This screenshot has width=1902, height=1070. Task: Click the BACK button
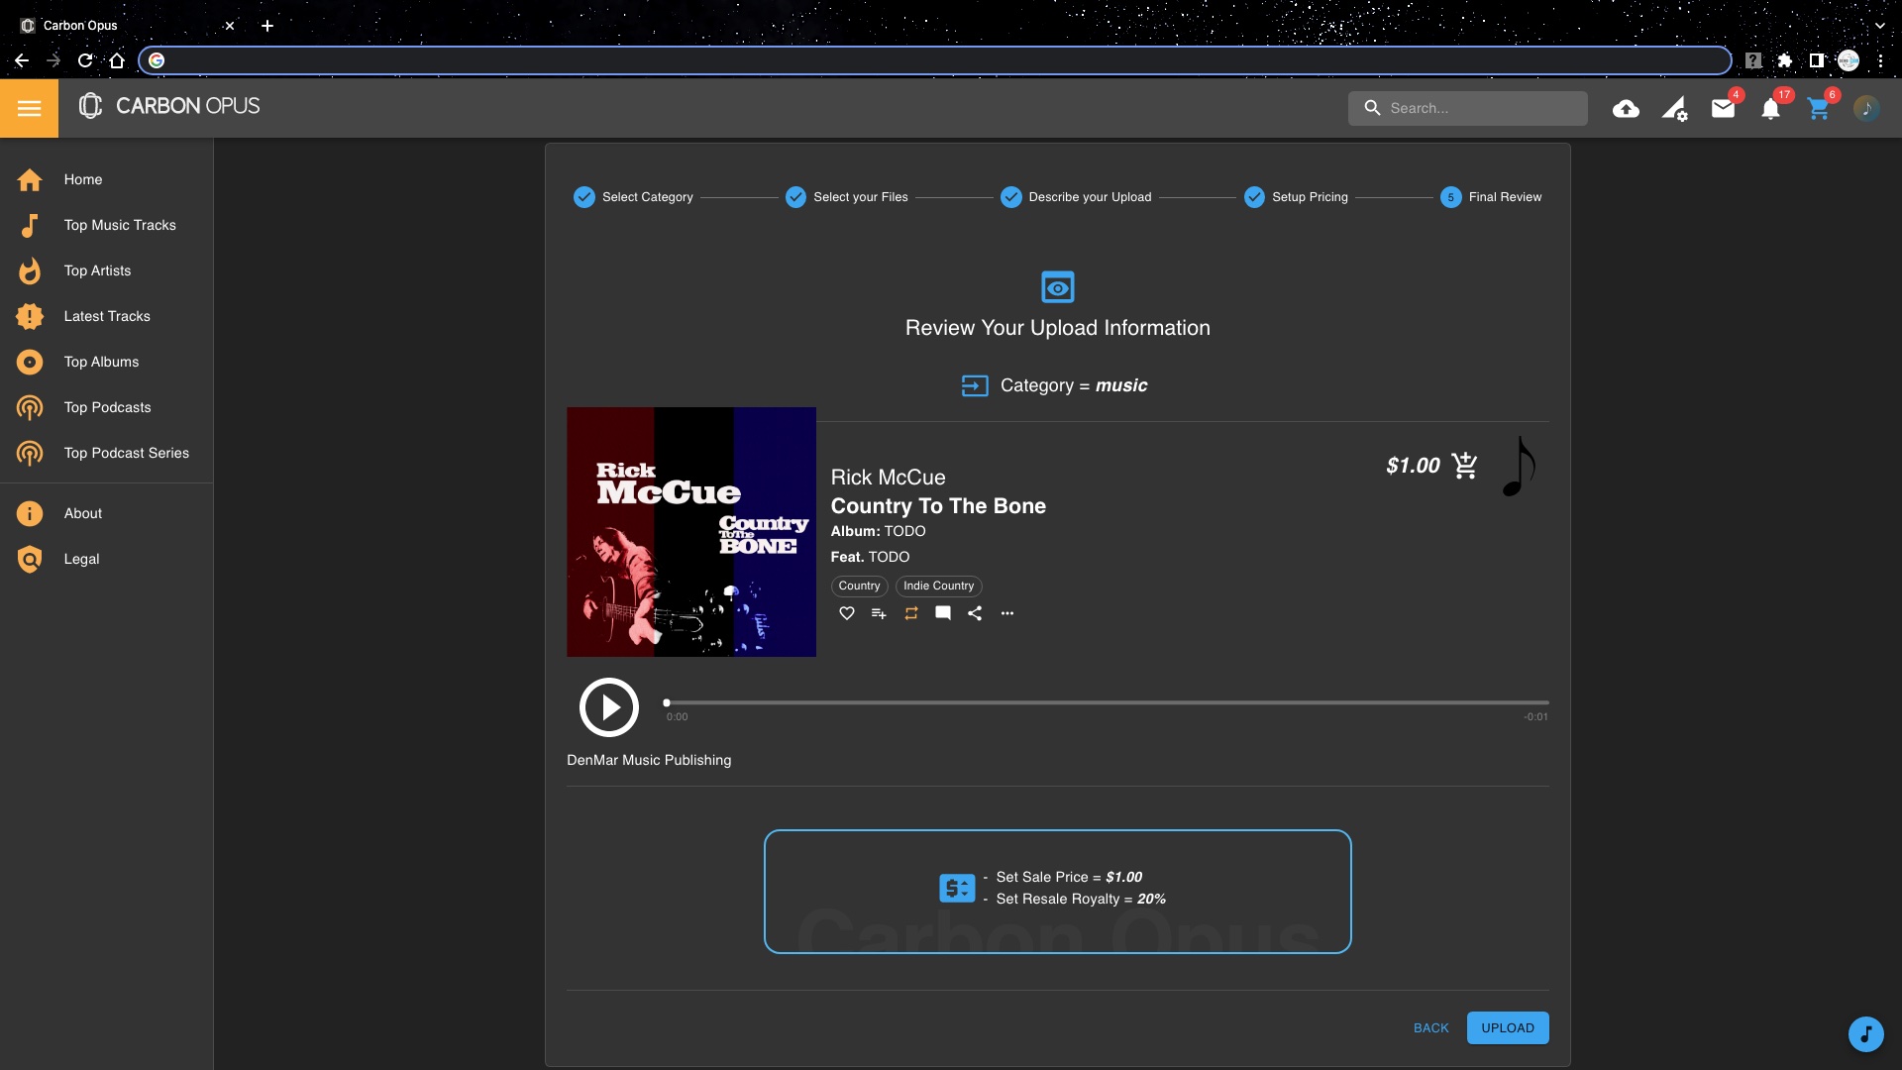pos(1430,1027)
